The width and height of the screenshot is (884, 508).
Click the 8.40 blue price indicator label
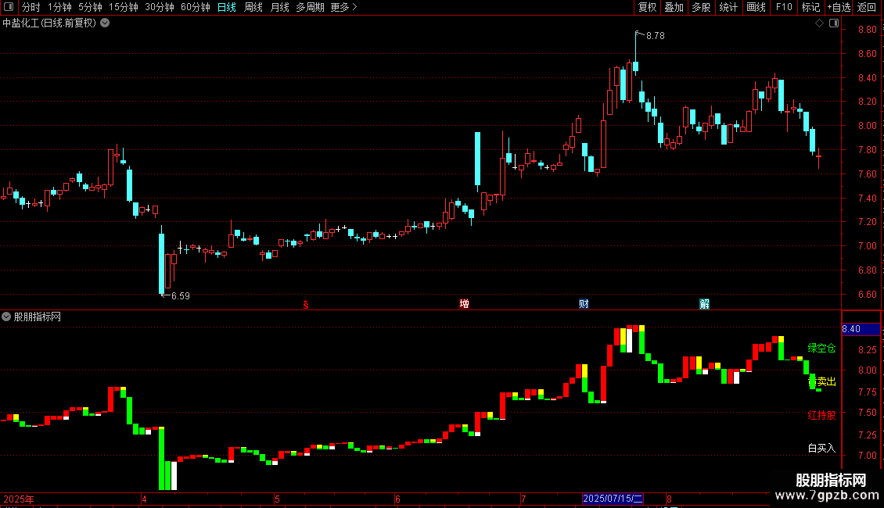pyautogui.click(x=861, y=329)
